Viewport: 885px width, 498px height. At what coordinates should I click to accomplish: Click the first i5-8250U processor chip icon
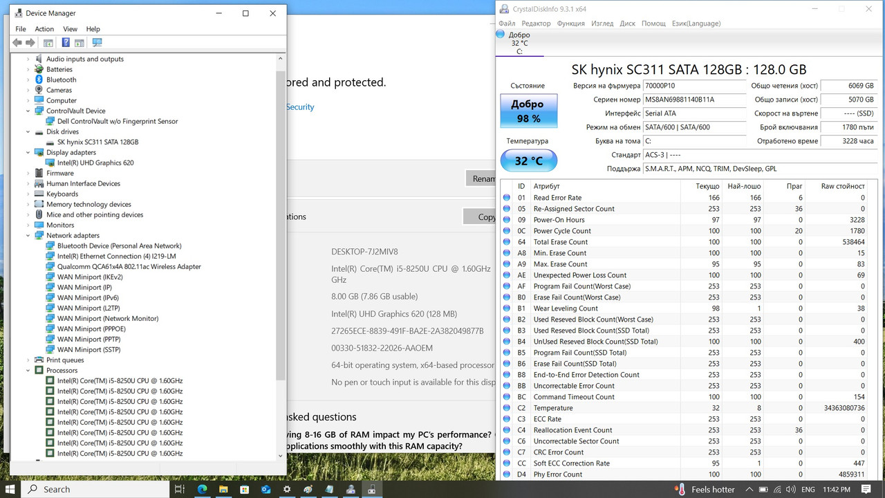click(x=50, y=380)
